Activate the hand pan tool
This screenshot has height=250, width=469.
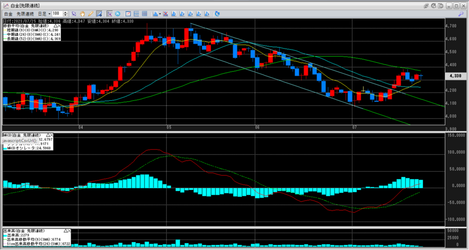pos(82,14)
